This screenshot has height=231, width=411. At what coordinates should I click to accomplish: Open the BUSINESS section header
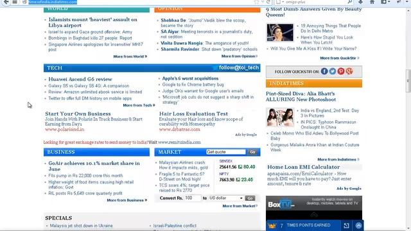[x=61, y=152]
